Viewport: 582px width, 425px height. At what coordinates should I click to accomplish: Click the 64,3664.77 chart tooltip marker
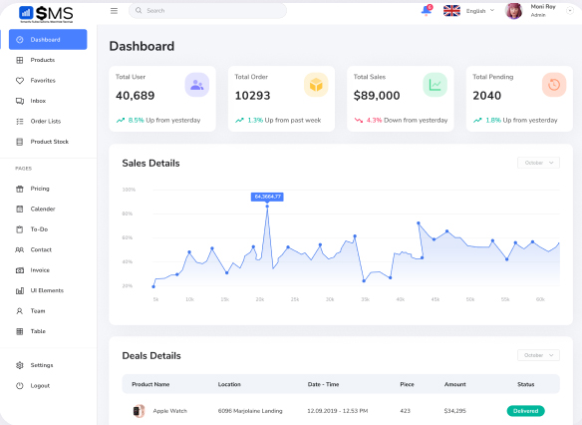coord(267,197)
